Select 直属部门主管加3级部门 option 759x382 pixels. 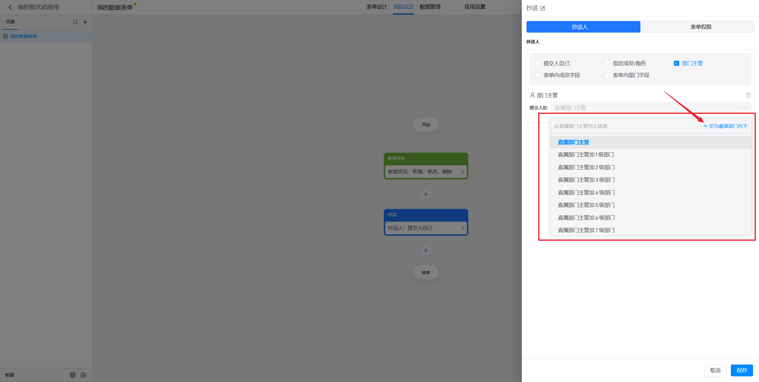586,180
